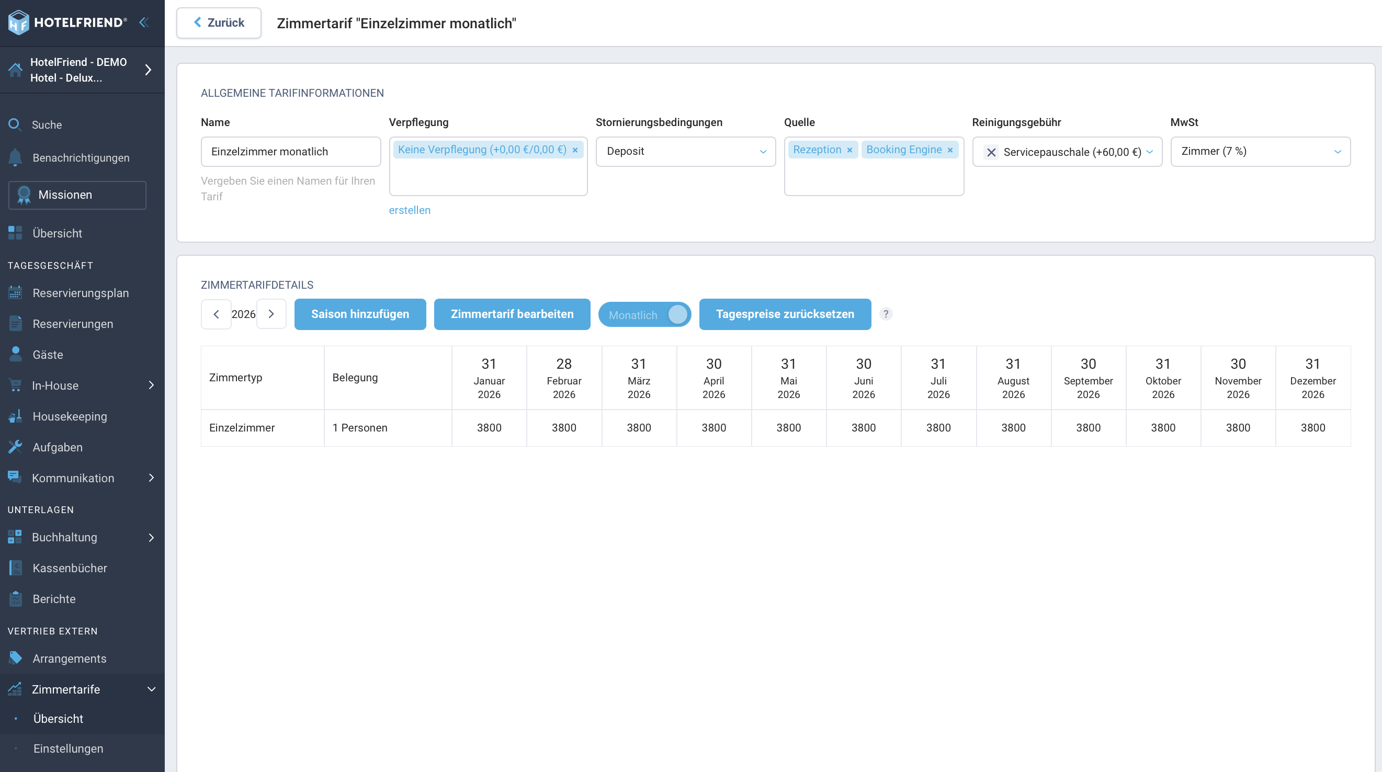Click the tariff Name input field

coord(291,152)
